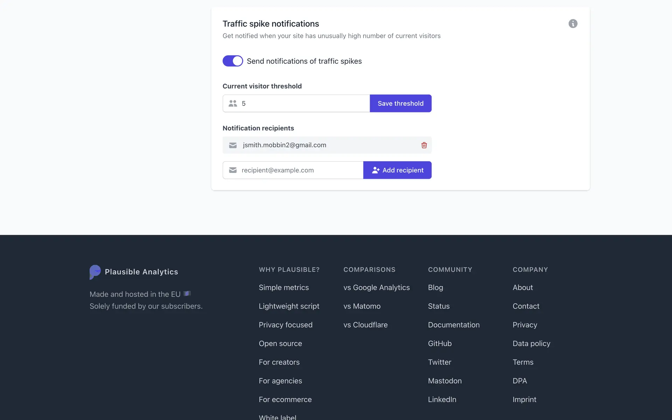Delete jsmith.mobbin2@gmail.com with trash icon
Screen dimensions: 672x420
[424, 145]
